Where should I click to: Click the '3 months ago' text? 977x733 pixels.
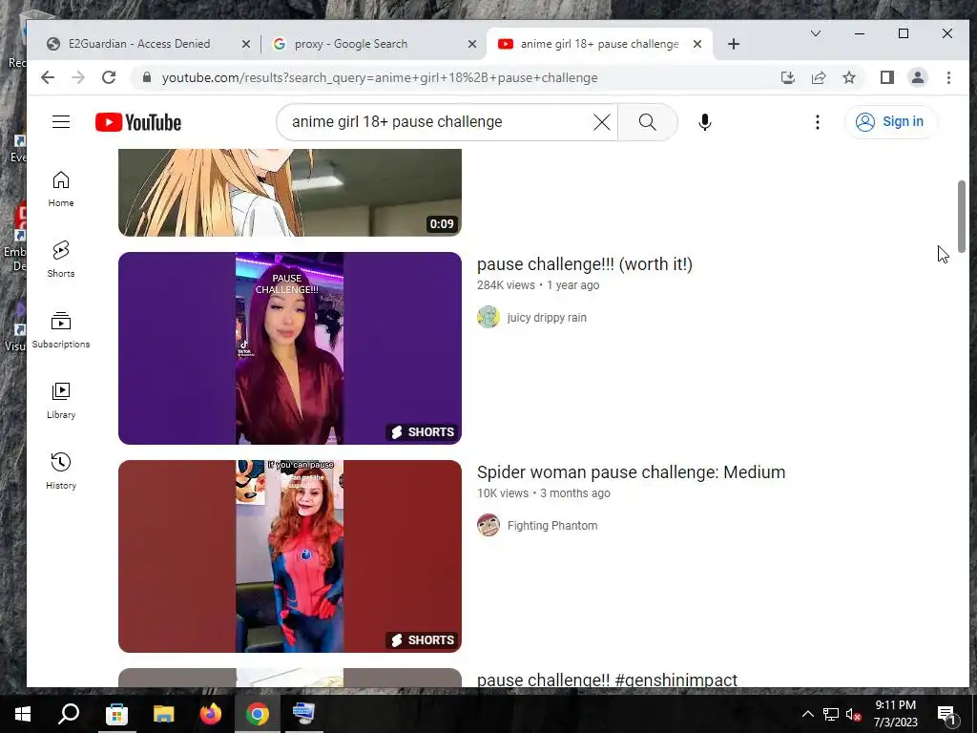pos(575,493)
